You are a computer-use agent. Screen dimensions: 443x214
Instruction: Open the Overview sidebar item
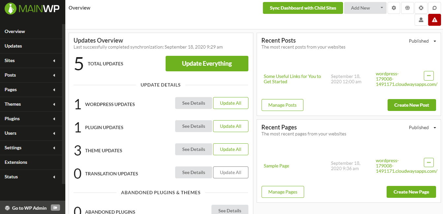coord(31,31)
